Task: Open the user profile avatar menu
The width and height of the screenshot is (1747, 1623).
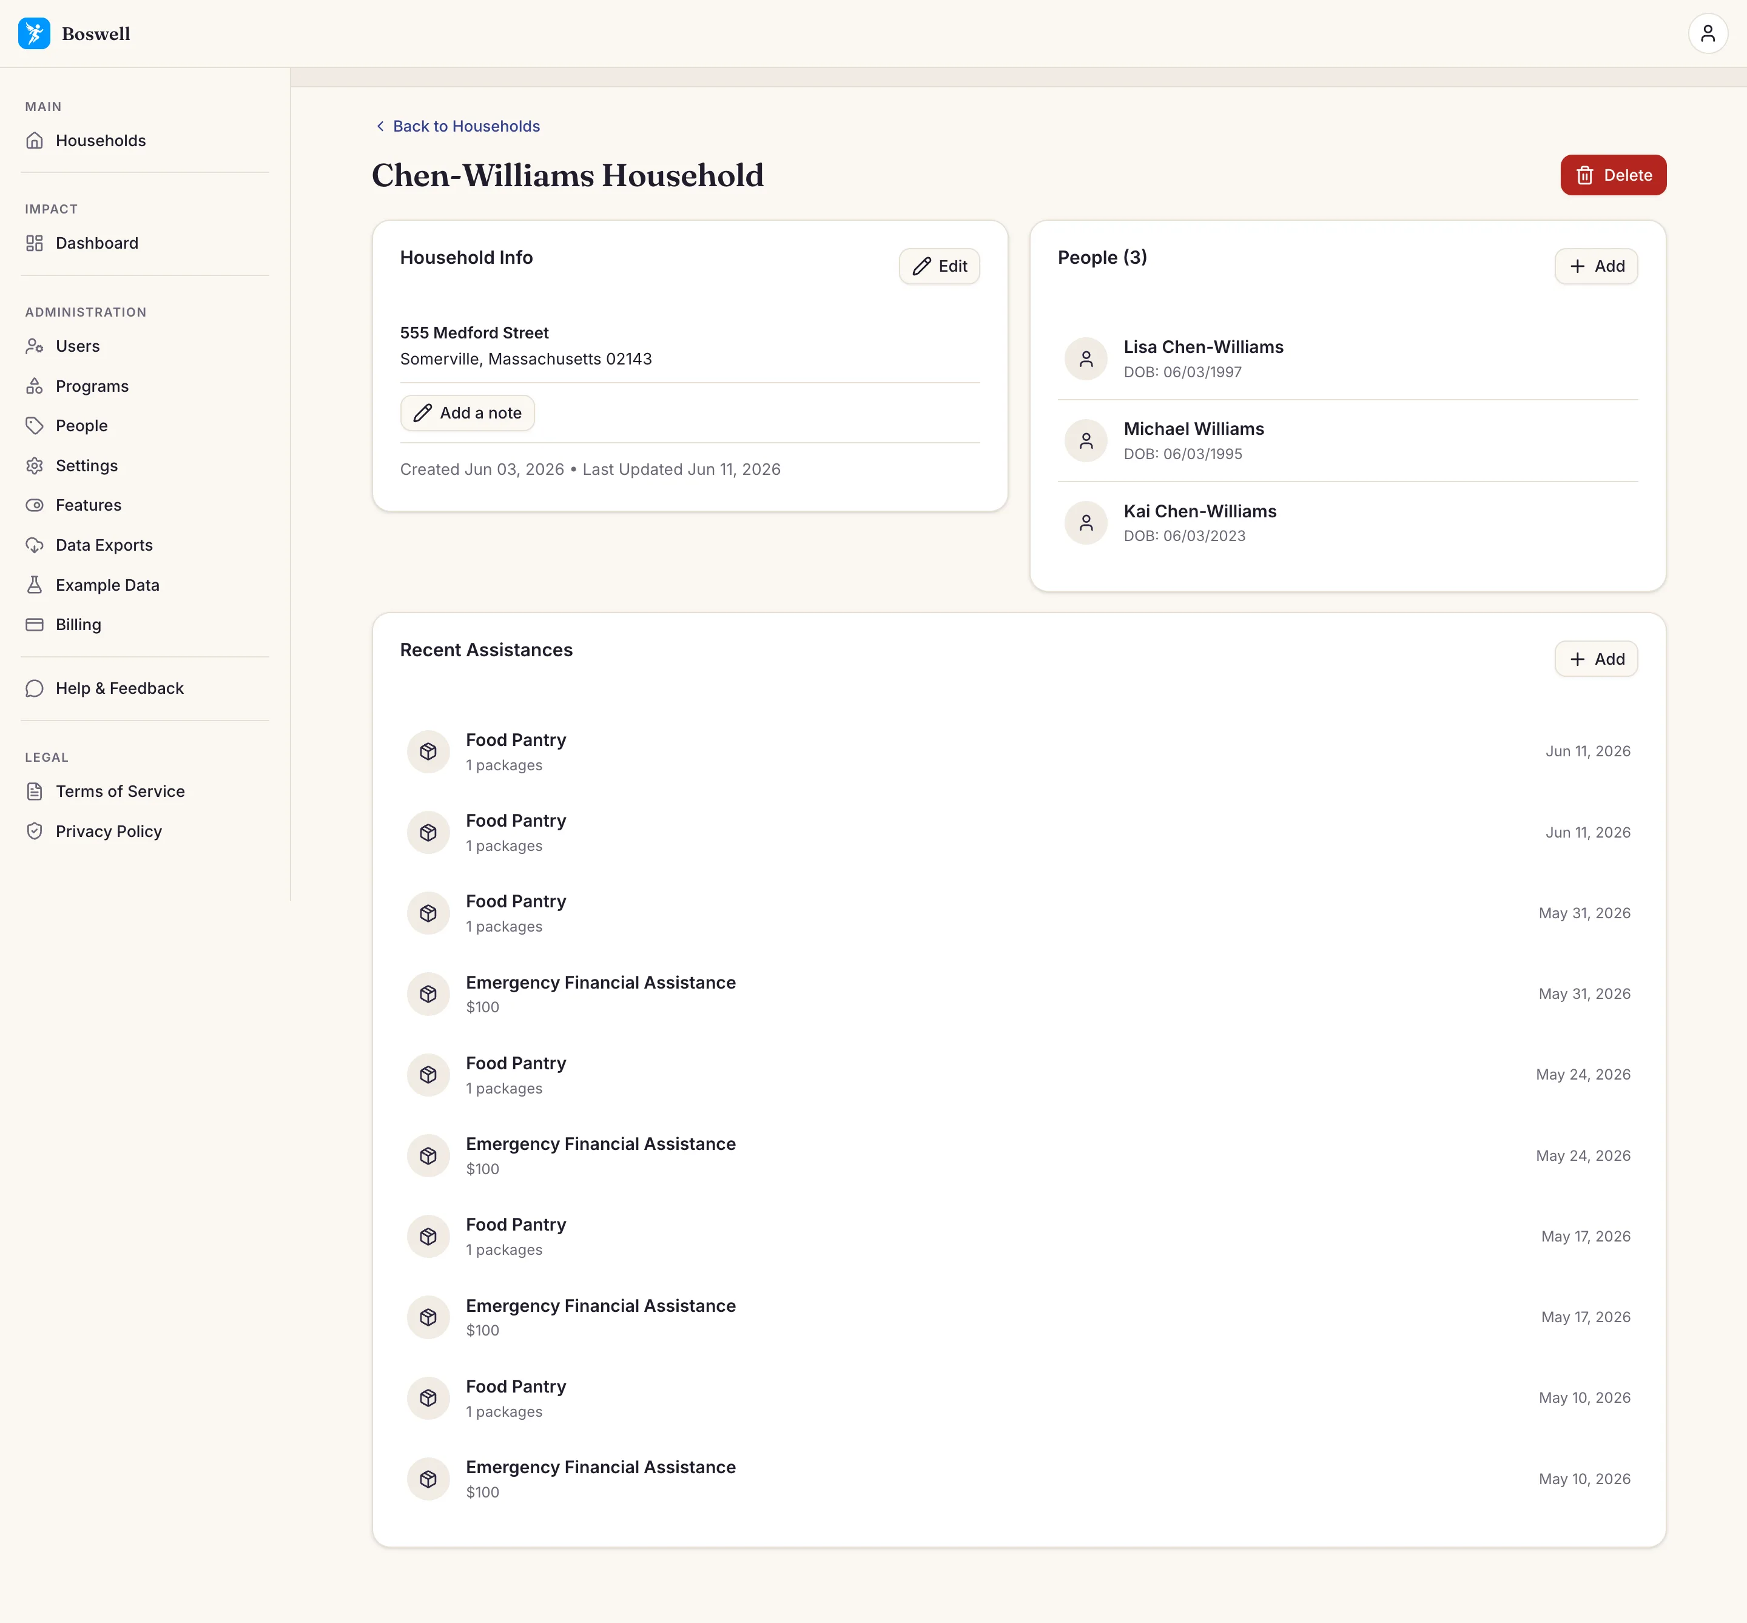Action: pyautogui.click(x=1708, y=33)
